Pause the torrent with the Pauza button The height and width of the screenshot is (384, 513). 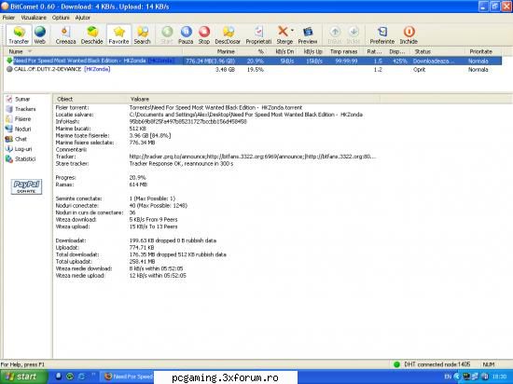click(x=186, y=35)
